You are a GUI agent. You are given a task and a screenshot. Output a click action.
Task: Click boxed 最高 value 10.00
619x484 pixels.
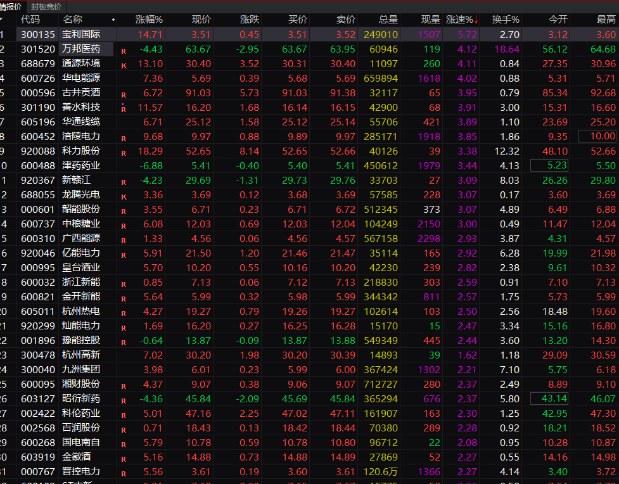pyautogui.click(x=597, y=136)
